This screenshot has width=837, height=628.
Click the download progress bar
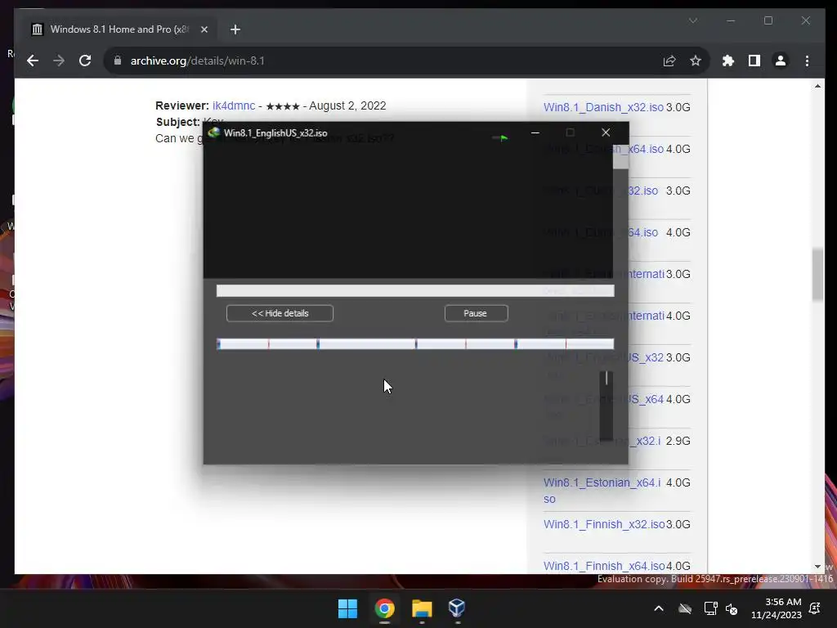pyautogui.click(x=415, y=291)
